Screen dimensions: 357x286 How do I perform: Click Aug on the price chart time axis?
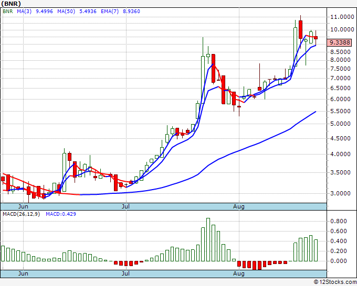coord(239,206)
